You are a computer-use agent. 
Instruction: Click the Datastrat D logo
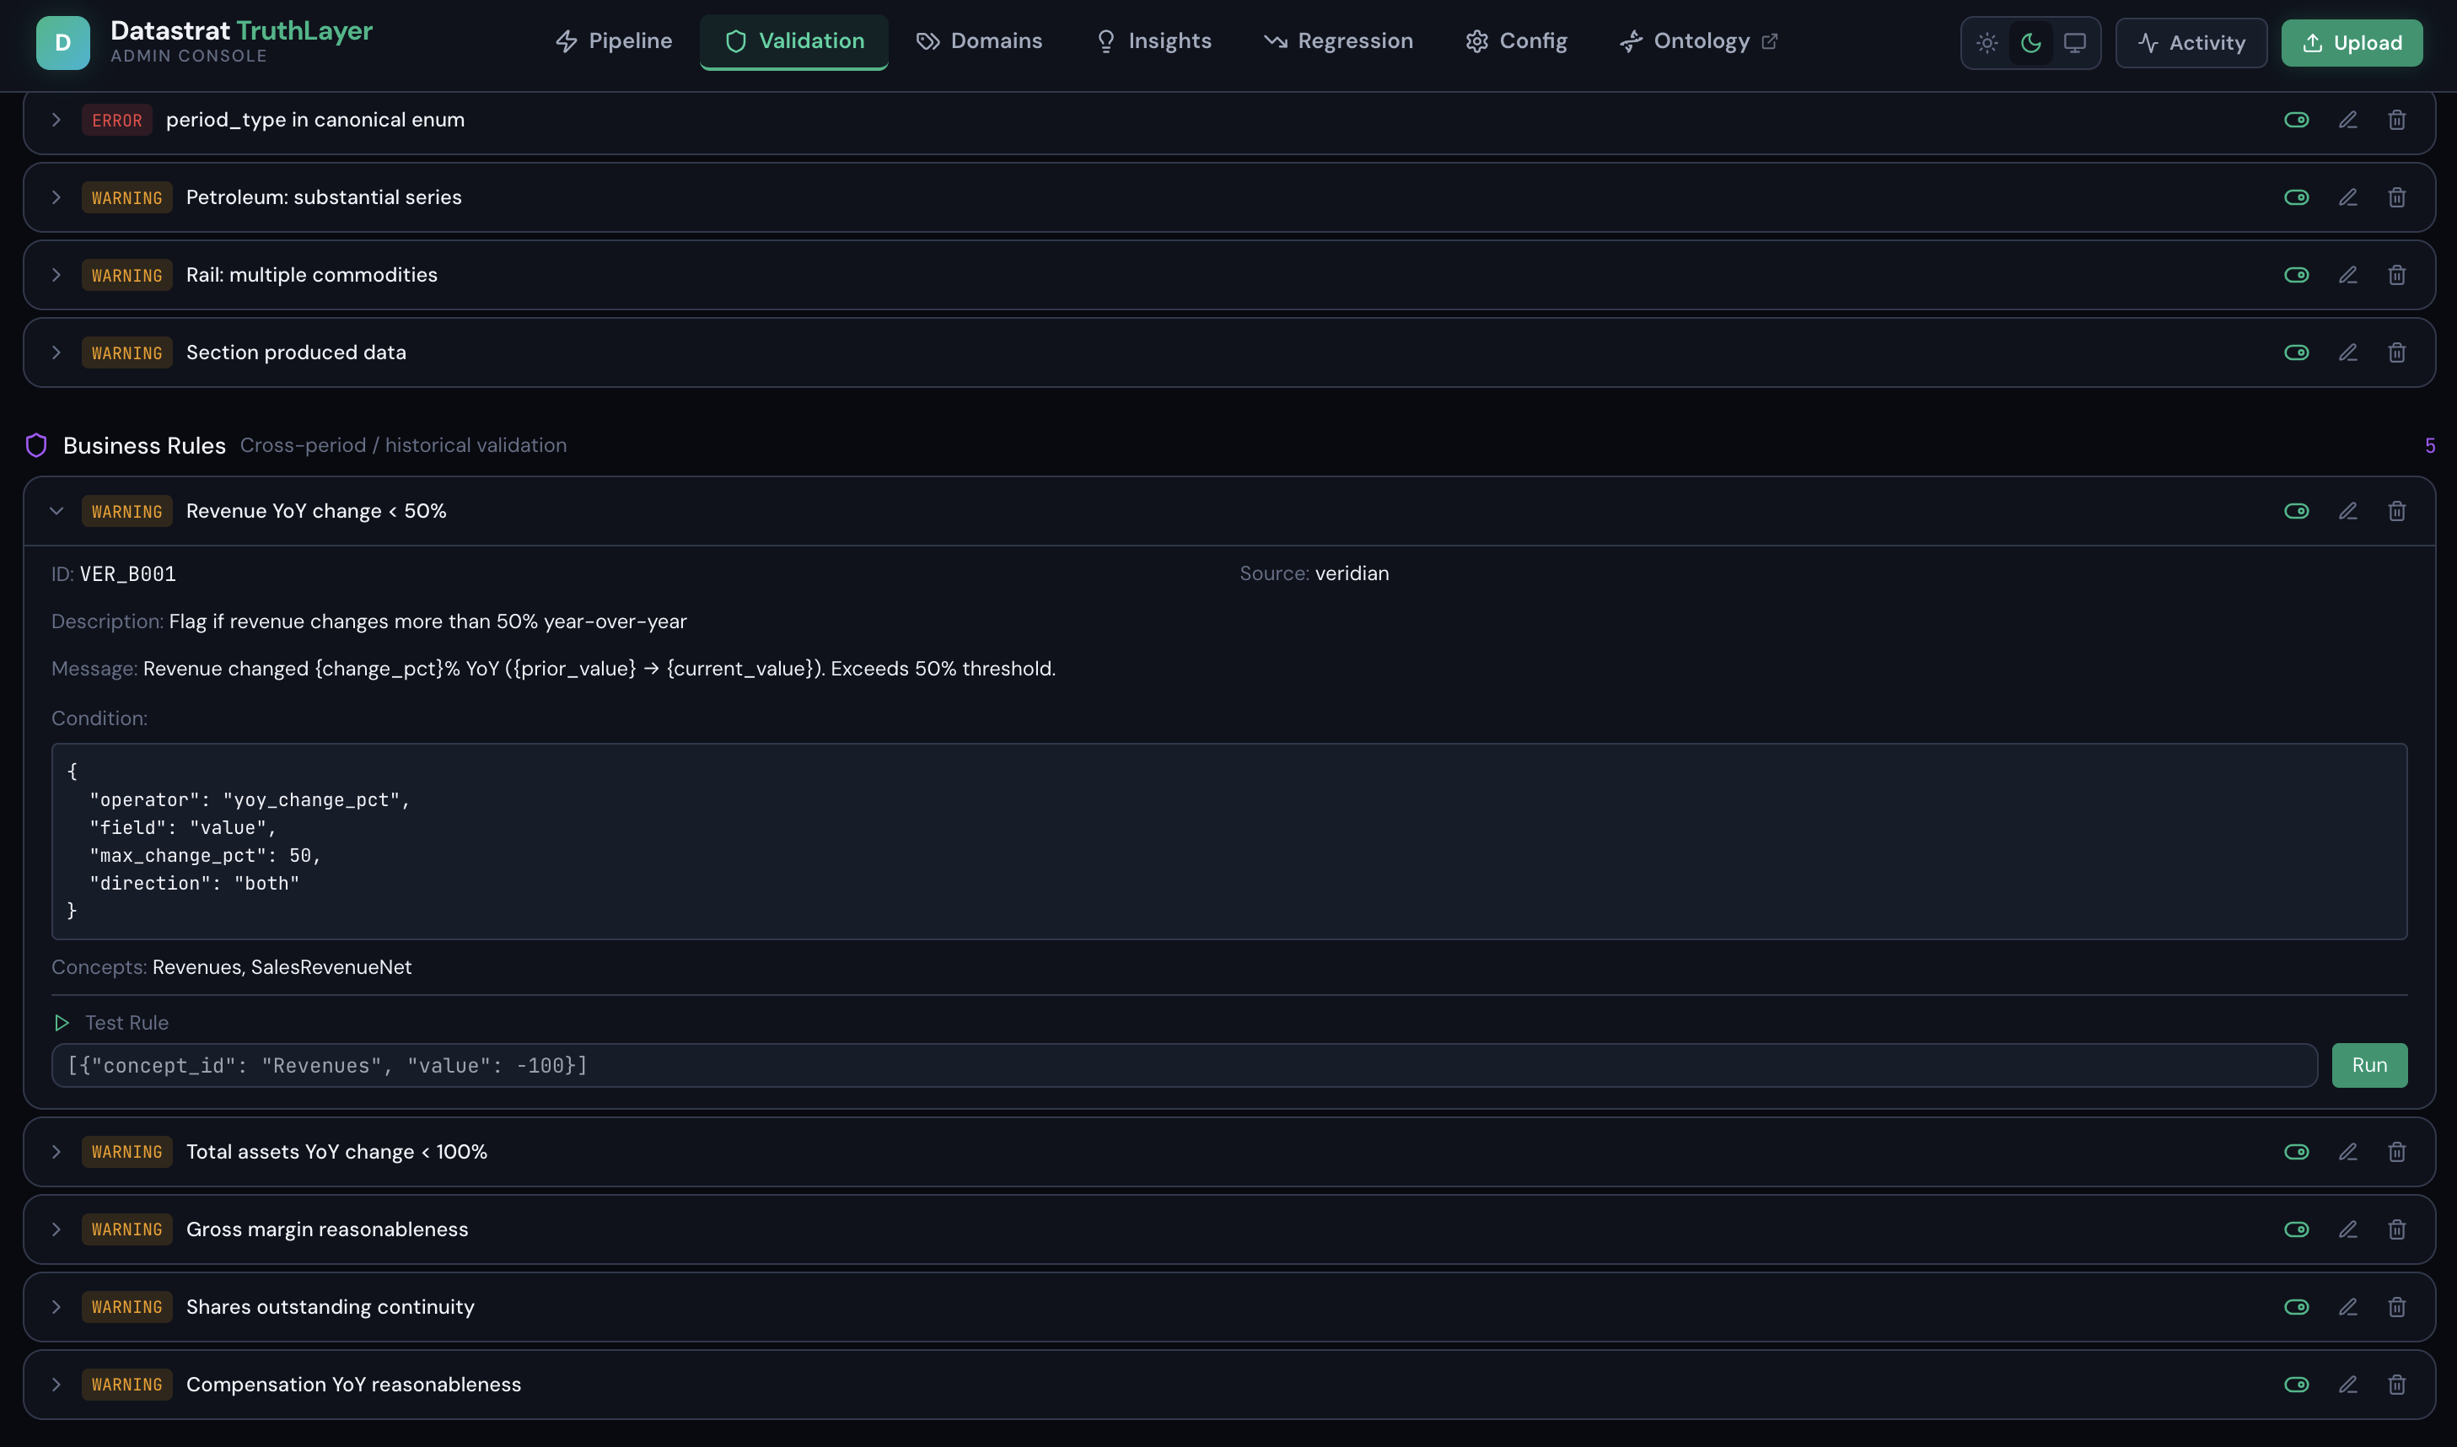(x=63, y=43)
